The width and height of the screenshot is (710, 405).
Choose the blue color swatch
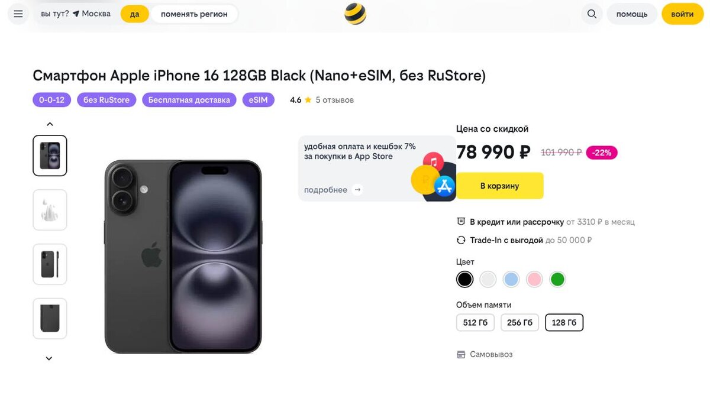(x=511, y=279)
